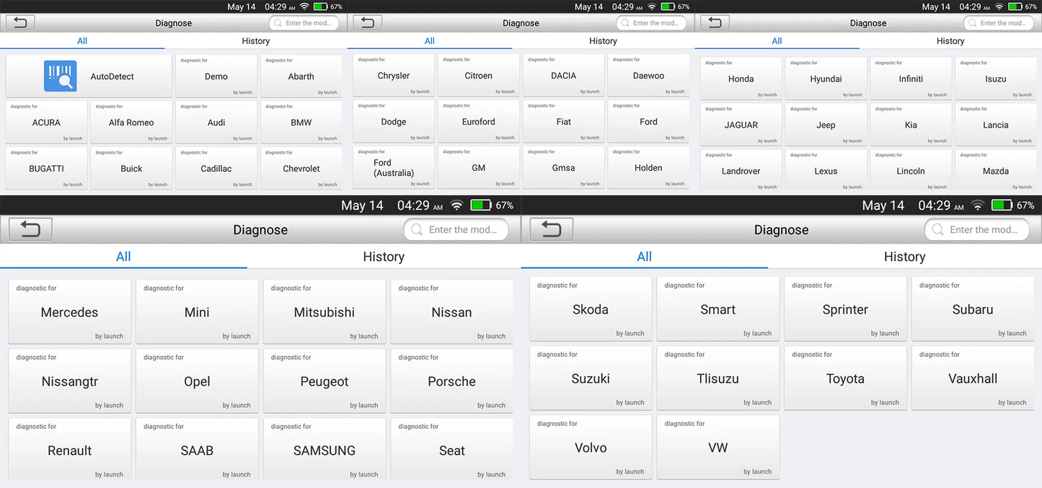Choose the Holden tile
This screenshot has height=488, width=1042.
click(x=649, y=167)
